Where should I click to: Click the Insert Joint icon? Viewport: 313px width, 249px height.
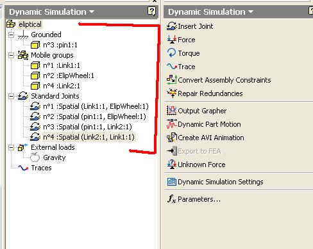172,26
